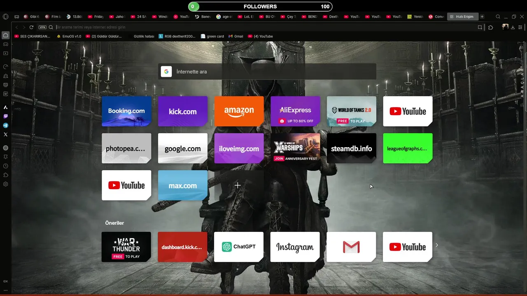The image size is (527, 296).
Task: Switch to the Hızlı Erişim tab
Action: coord(462,17)
